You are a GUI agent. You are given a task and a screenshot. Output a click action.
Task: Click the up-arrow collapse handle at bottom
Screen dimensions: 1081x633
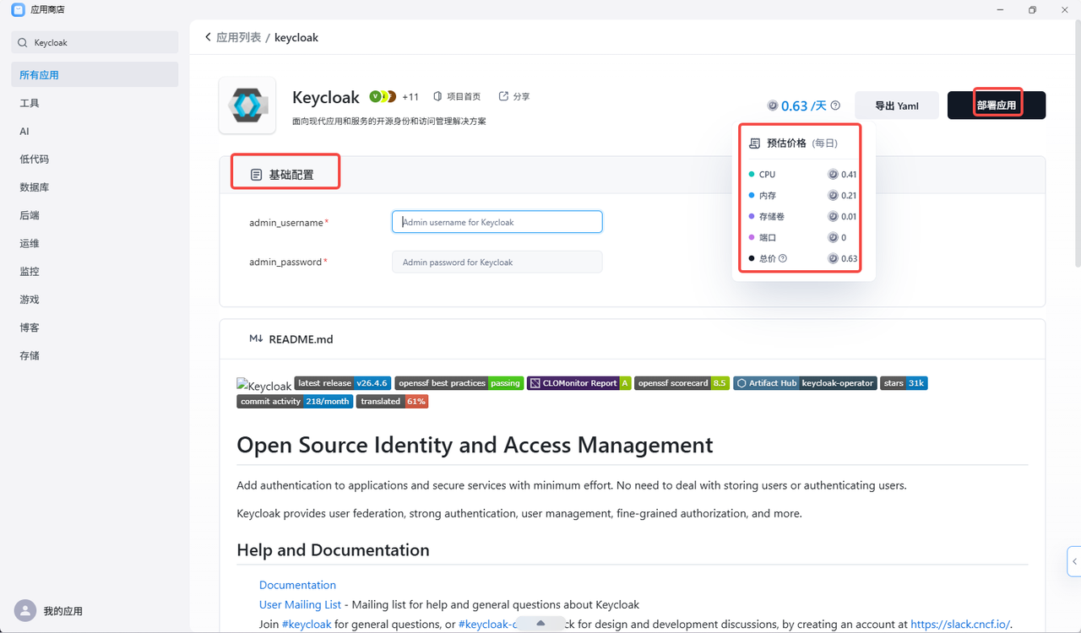540,623
